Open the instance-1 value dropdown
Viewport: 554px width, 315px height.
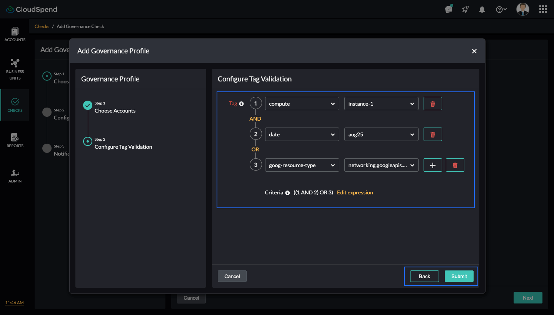(x=381, y=104)
